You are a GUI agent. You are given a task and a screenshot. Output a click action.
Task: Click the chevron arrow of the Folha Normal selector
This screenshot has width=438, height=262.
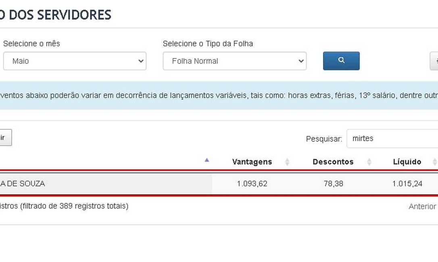pyautogui.click(x=301, y=61)
